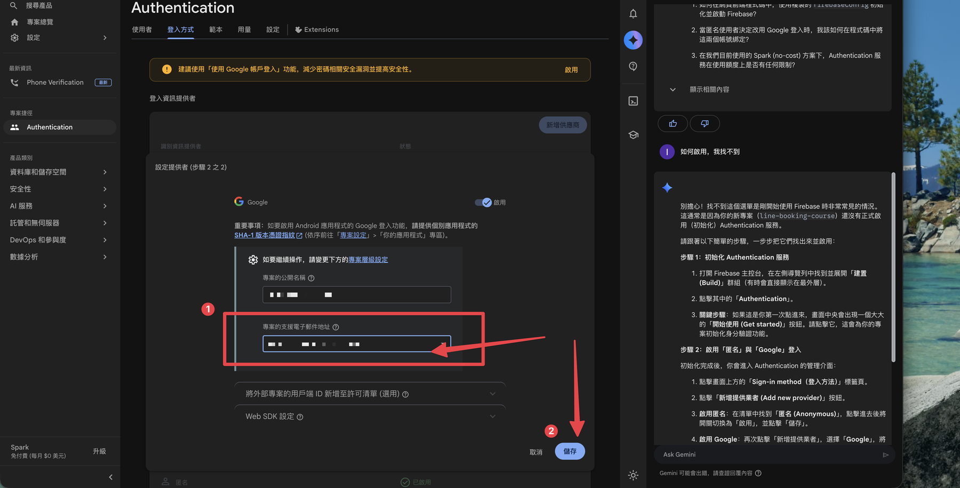The image size is (960, 488).
Task: Click gear icon beside 專案層級設定 notice
Action: (253, 260)
